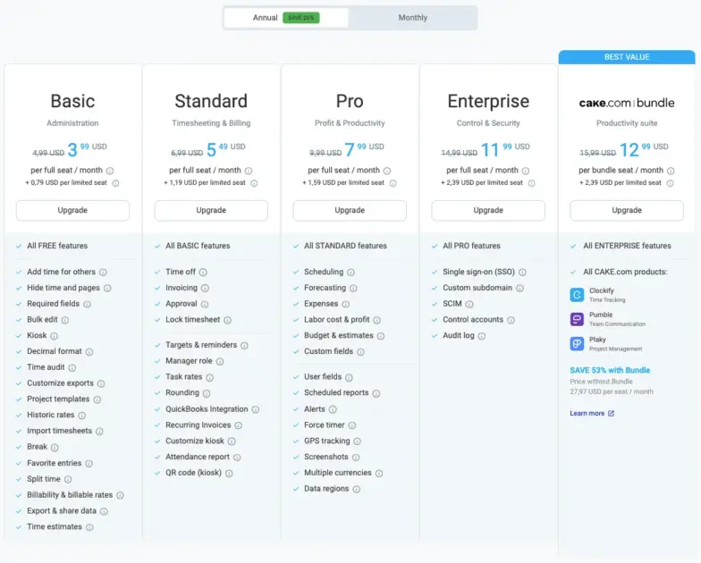Open the Learn more link
Screen dimensions: 701x563
coord(592,413)
